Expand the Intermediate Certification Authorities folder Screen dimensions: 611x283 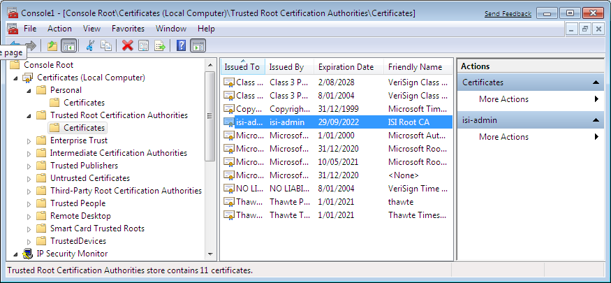(29, 153)
